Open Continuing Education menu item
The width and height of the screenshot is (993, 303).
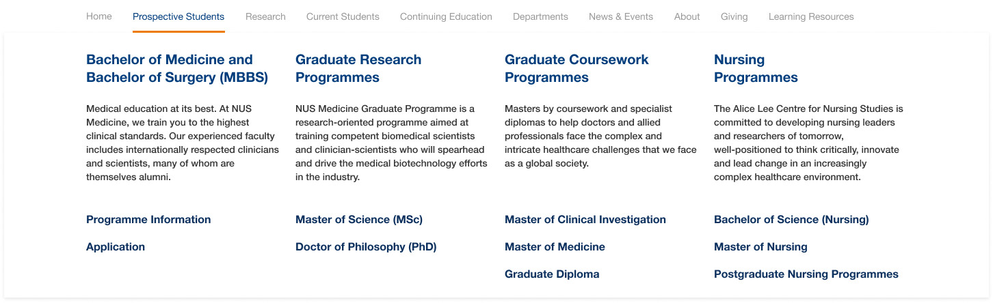click(x=446, y=16)
